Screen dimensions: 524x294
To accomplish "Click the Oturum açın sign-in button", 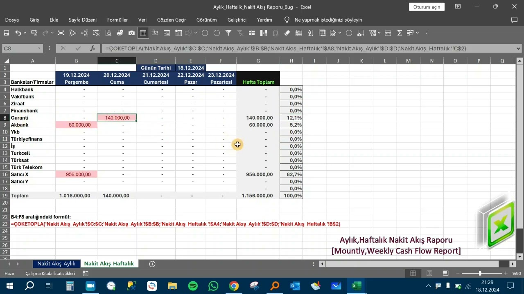I will 427,7.
